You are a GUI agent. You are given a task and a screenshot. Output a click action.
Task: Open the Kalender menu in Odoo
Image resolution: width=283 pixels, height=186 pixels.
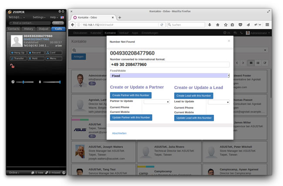tap(96, 33)
